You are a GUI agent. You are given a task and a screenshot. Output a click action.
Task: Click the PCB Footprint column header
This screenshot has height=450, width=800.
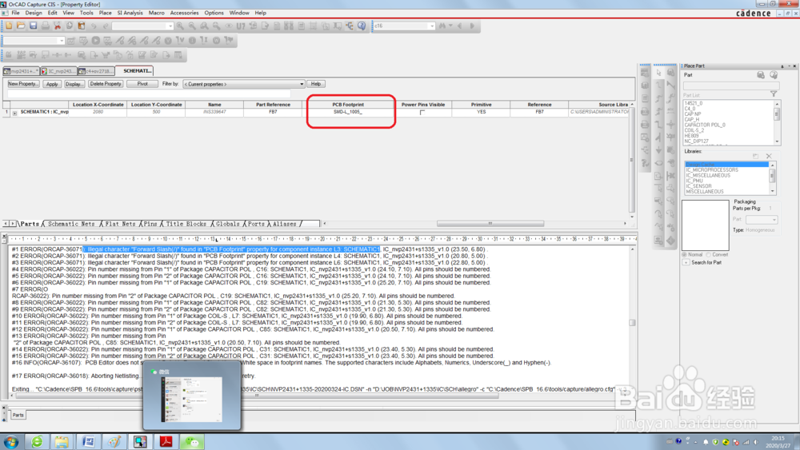pyautogui.click(x=348, y=105)
